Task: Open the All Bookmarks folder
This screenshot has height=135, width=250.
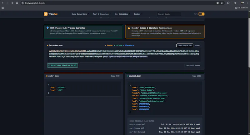Action: 242,7
